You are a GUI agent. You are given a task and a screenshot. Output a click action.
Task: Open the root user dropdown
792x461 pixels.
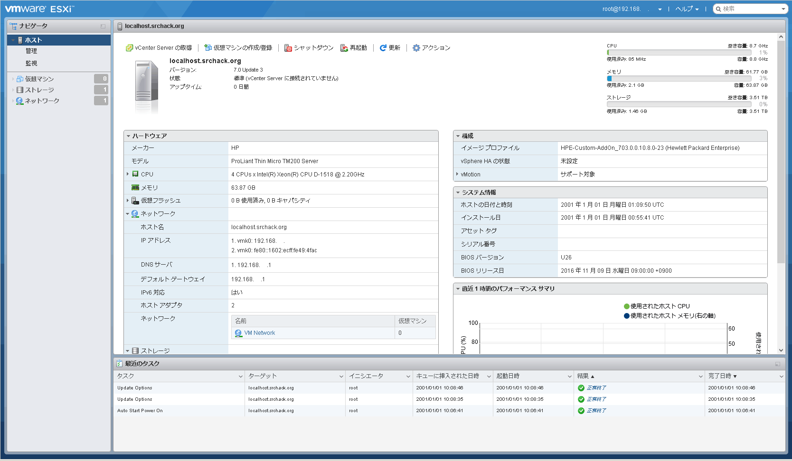632,9
